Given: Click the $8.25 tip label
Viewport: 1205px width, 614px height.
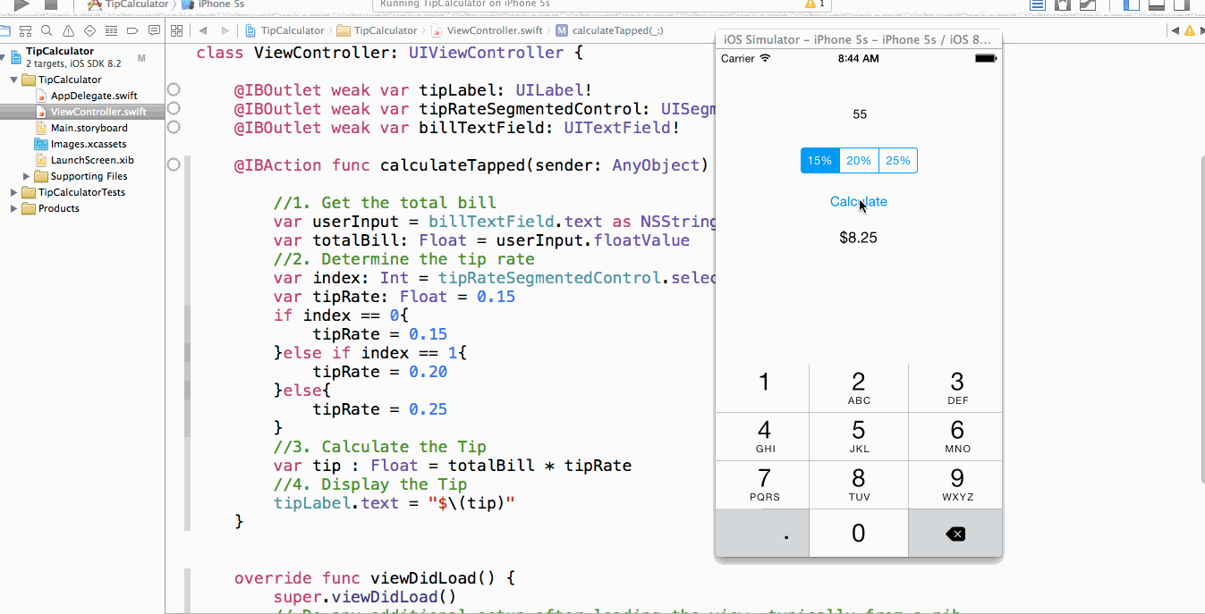Looking at the screenshot, I should (x=859, y=238).
